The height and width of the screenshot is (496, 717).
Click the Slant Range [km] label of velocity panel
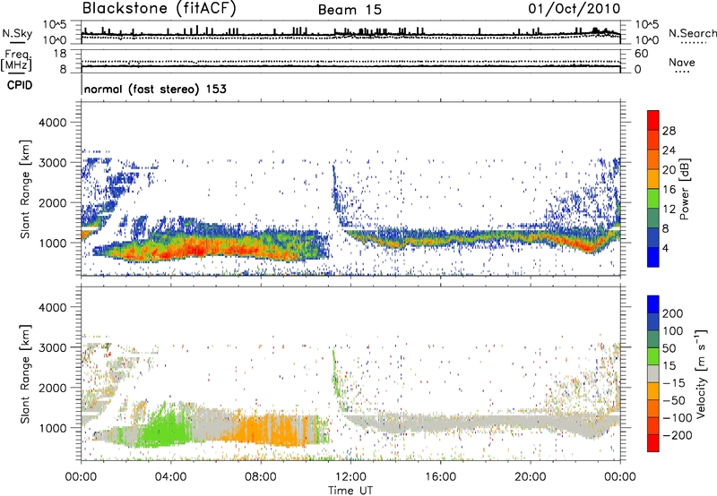(25, 374)
